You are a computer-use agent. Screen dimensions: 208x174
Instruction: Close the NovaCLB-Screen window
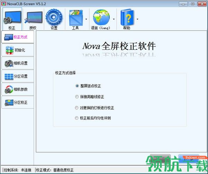202,4
